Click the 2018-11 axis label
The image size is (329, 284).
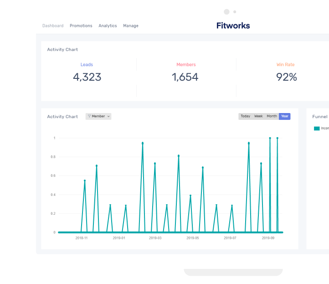click(x=82, y=238)
